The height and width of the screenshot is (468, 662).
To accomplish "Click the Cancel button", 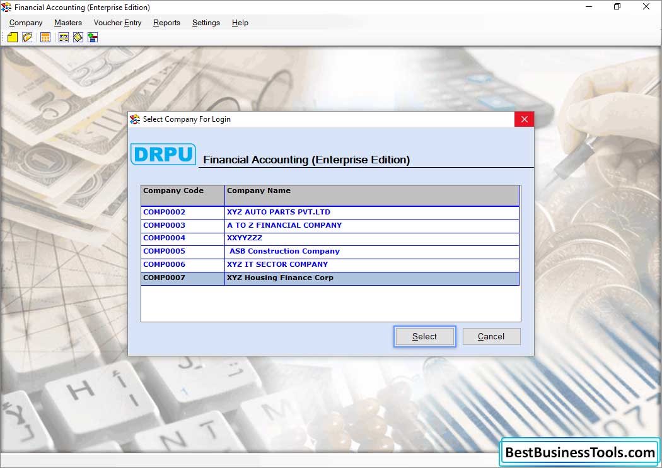I will pyautogui.click(x=491, y=337).
